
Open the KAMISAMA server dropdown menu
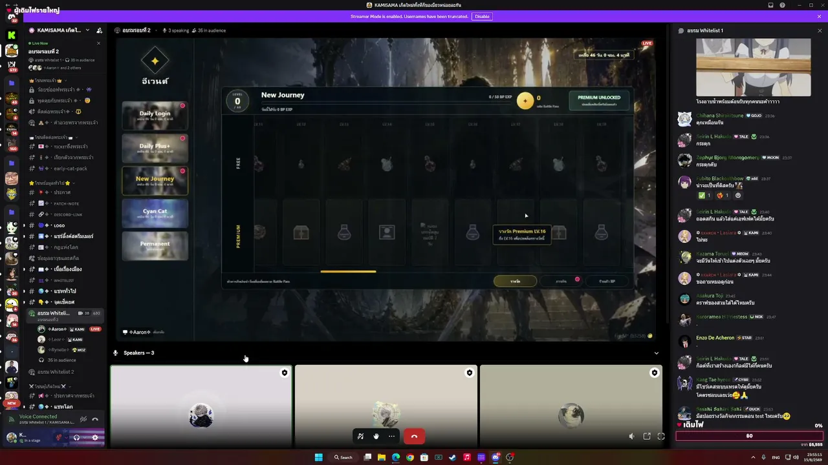(87, 30)
